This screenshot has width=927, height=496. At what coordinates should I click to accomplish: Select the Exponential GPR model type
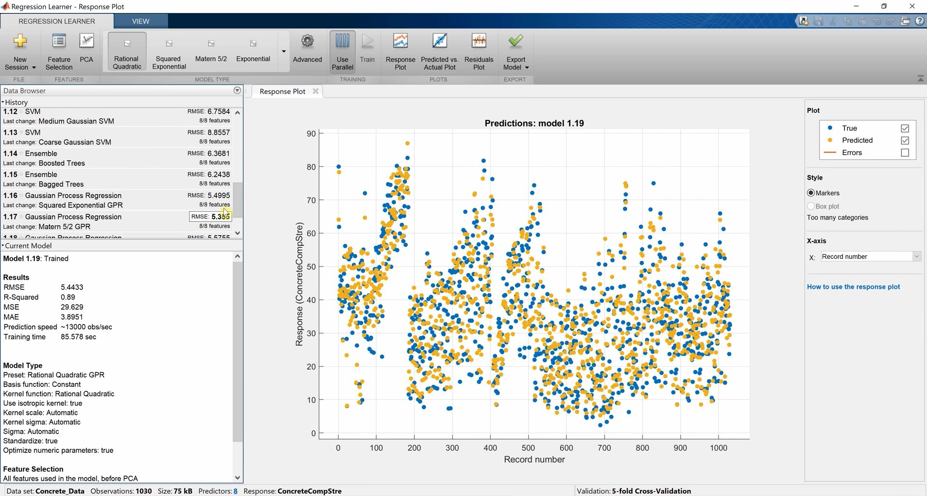tap(253, 51)
